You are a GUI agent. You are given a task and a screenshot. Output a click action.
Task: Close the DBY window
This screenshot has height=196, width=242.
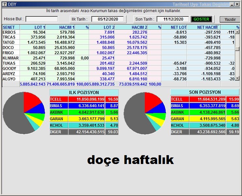tap(237, 4)
